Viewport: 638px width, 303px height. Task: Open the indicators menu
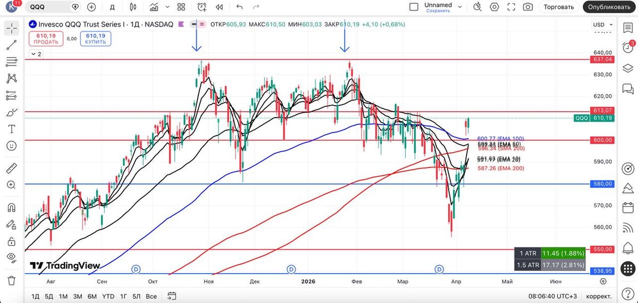[154, 7]
